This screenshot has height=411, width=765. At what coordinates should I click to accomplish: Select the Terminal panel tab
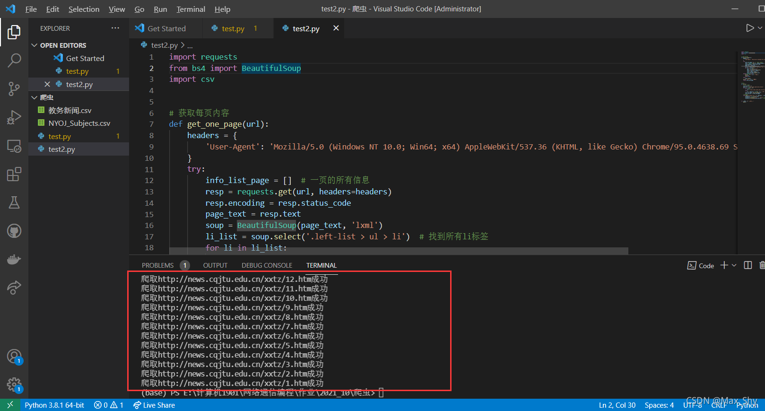coord(321,265)
